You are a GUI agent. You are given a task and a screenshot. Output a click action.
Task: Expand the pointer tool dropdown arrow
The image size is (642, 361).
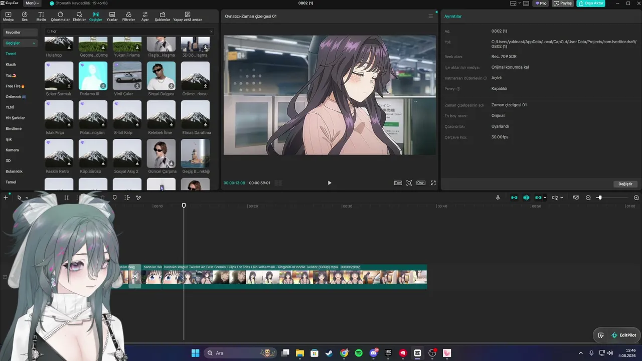coord(27,198)
